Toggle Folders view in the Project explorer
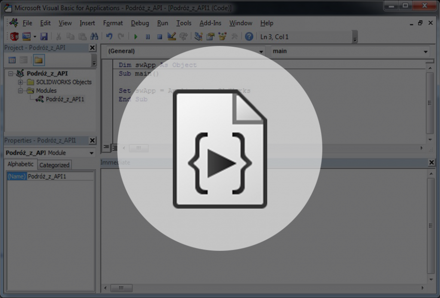440x298 pixels. coord(38,60)
